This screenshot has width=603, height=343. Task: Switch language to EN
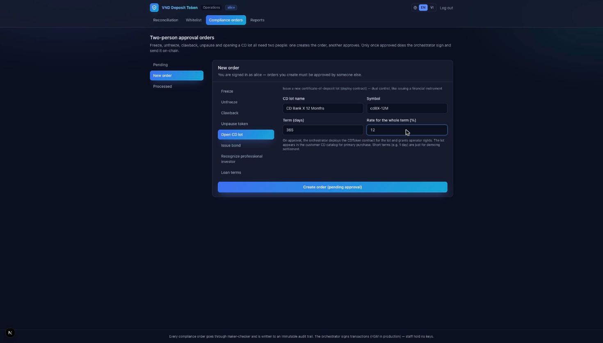click(423, 7)
